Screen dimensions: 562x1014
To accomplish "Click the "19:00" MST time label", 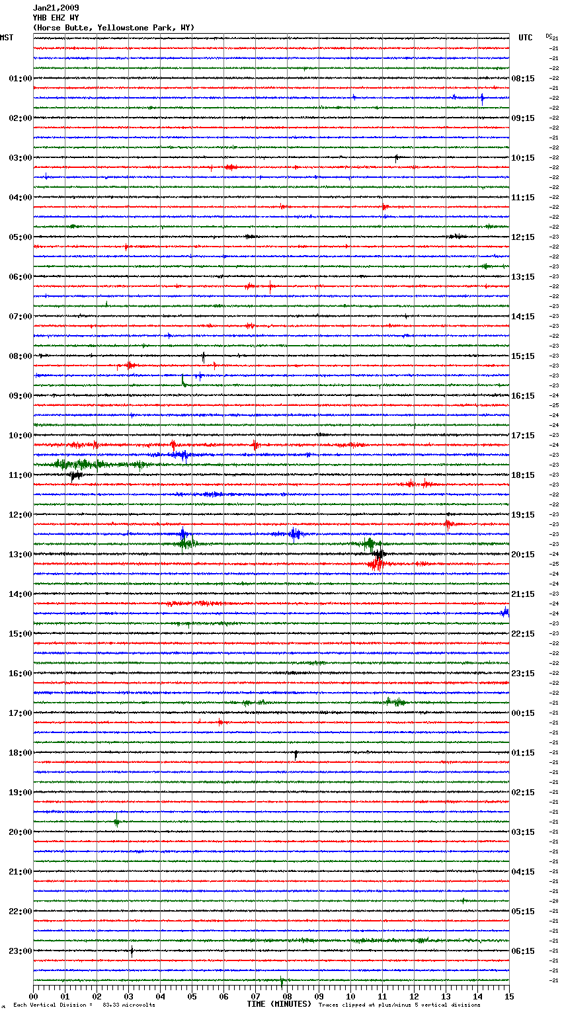I will [x=20, y=793].
